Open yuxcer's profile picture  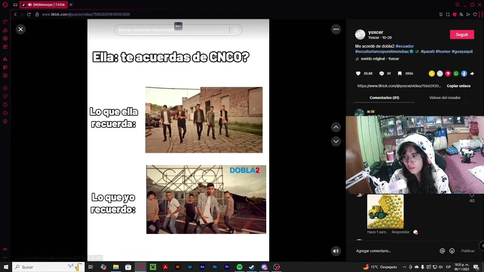click(x=360, y=34)
